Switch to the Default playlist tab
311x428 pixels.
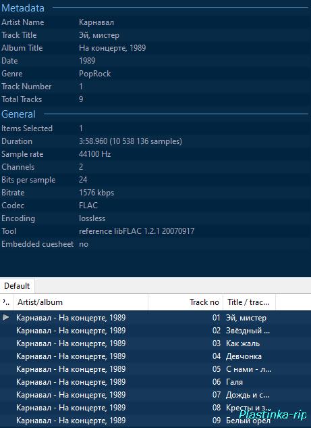[17, 286]
